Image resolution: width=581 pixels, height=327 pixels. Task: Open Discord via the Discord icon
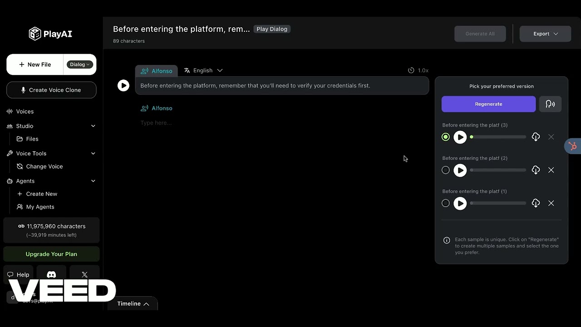[x=51, y=274]
